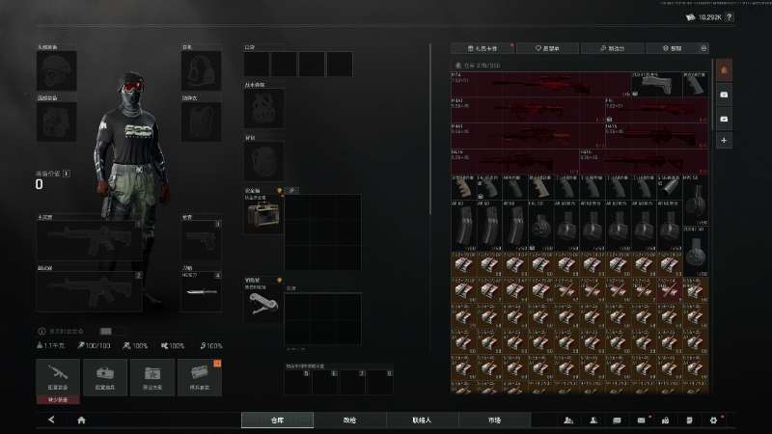The image size is (772, 434).
Task: Switch to the 仓库 tab
Action: pyautogui.click(x=276, y=420)
